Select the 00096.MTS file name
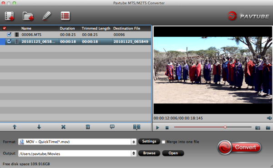Image resolution: width=273 pixels, height=168 pixels. tap(31, 35)
